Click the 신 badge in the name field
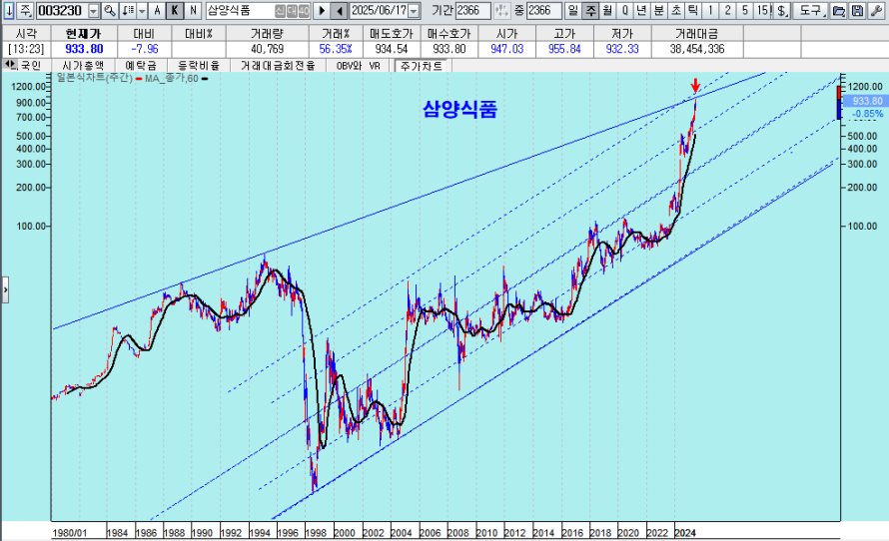889x541 pixels. click(280, 11)
